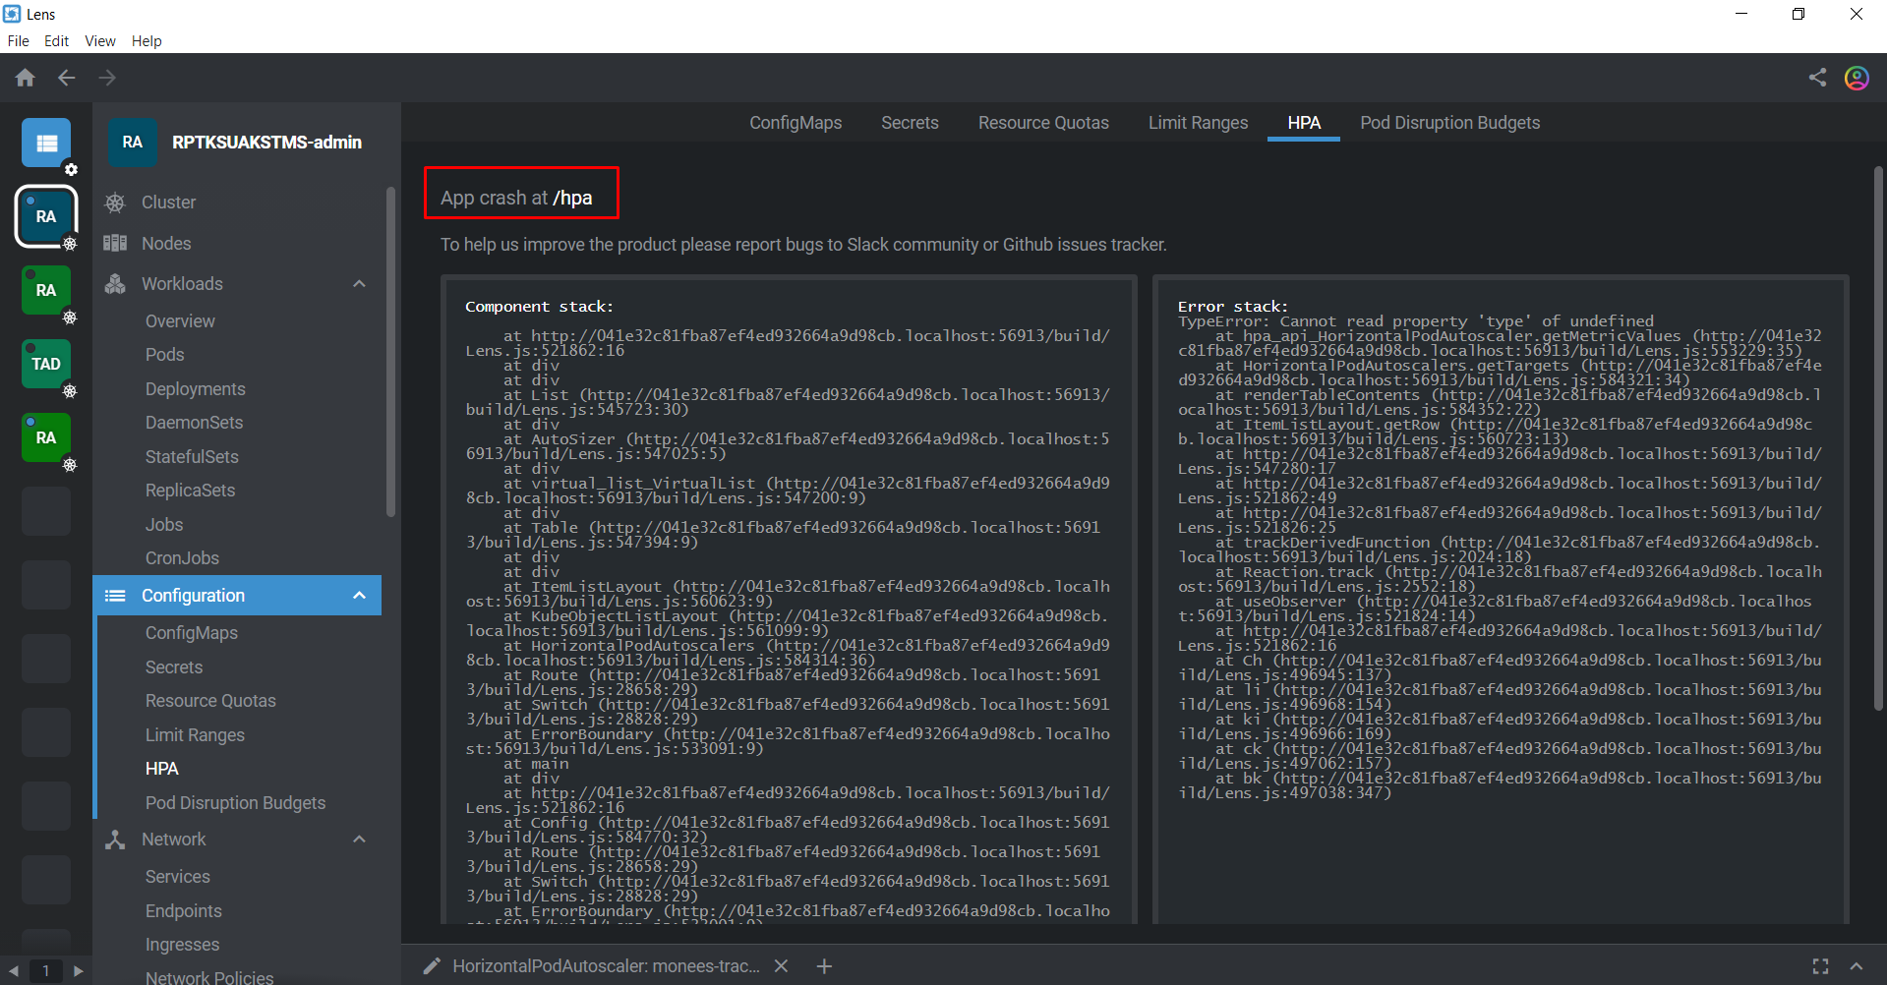1887x985 pixels.
Task: Switch to the Pod Disruption Budgets tab
Action: (x=1449, y=122)
